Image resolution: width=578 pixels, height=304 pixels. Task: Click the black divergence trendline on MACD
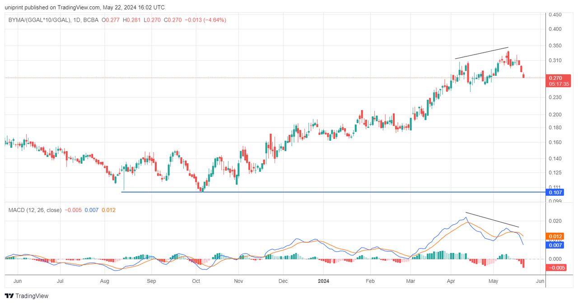point(492,220)
